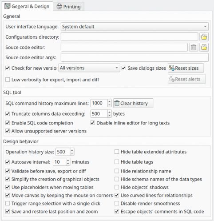214x221 pixels.
Task: Browse for configurations directory folder icon
Action: coord(204,37)
